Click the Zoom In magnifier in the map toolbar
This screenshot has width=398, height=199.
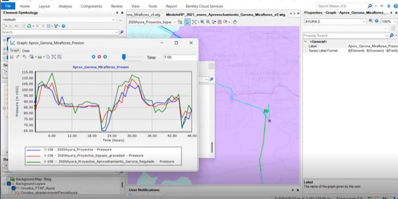coord(203,22)
